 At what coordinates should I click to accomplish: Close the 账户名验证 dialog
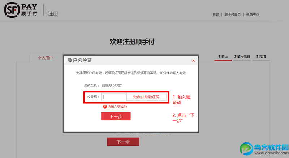click(x=193, y=61)
